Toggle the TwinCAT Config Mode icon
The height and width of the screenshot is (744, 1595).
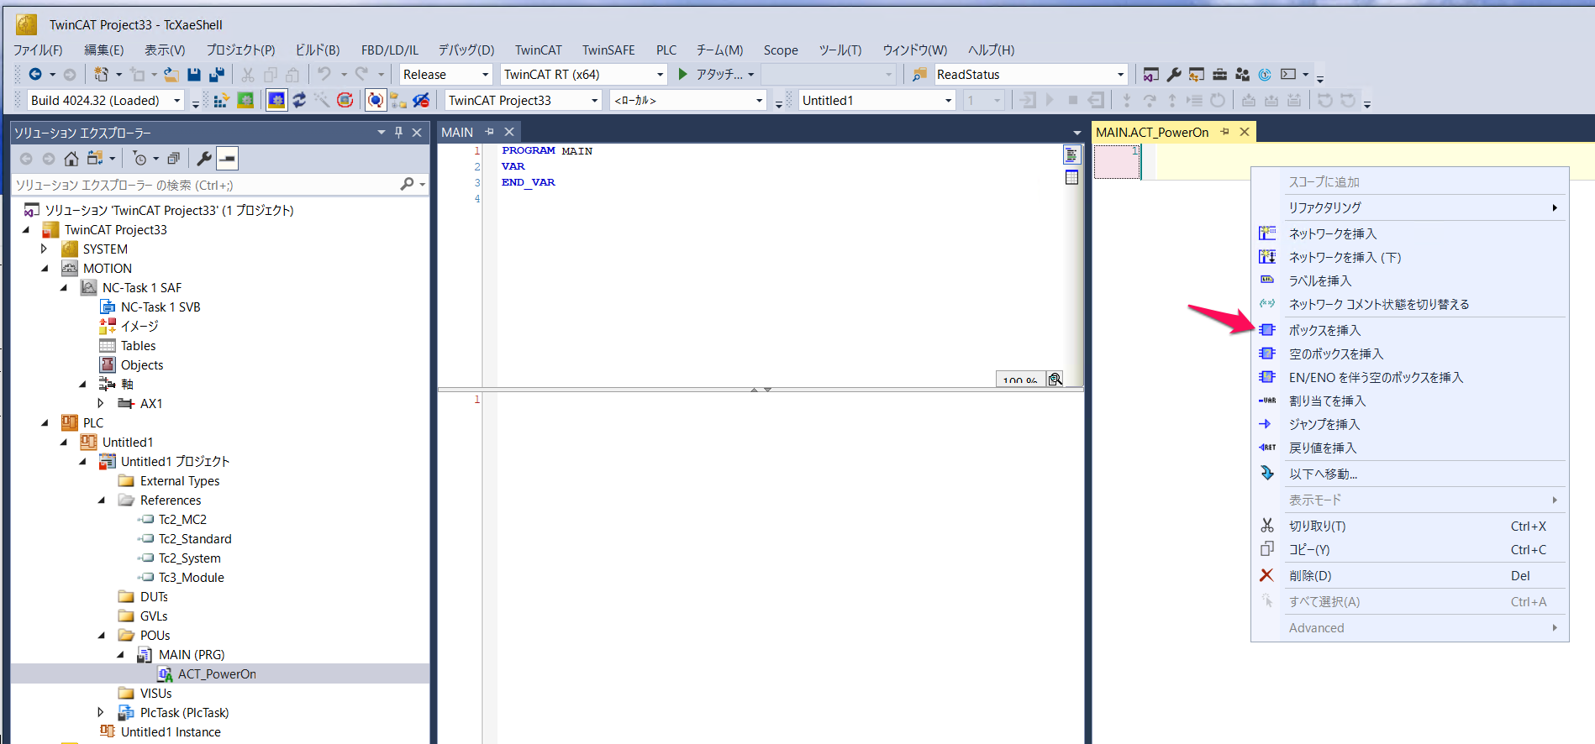click(x=276, y=101)
